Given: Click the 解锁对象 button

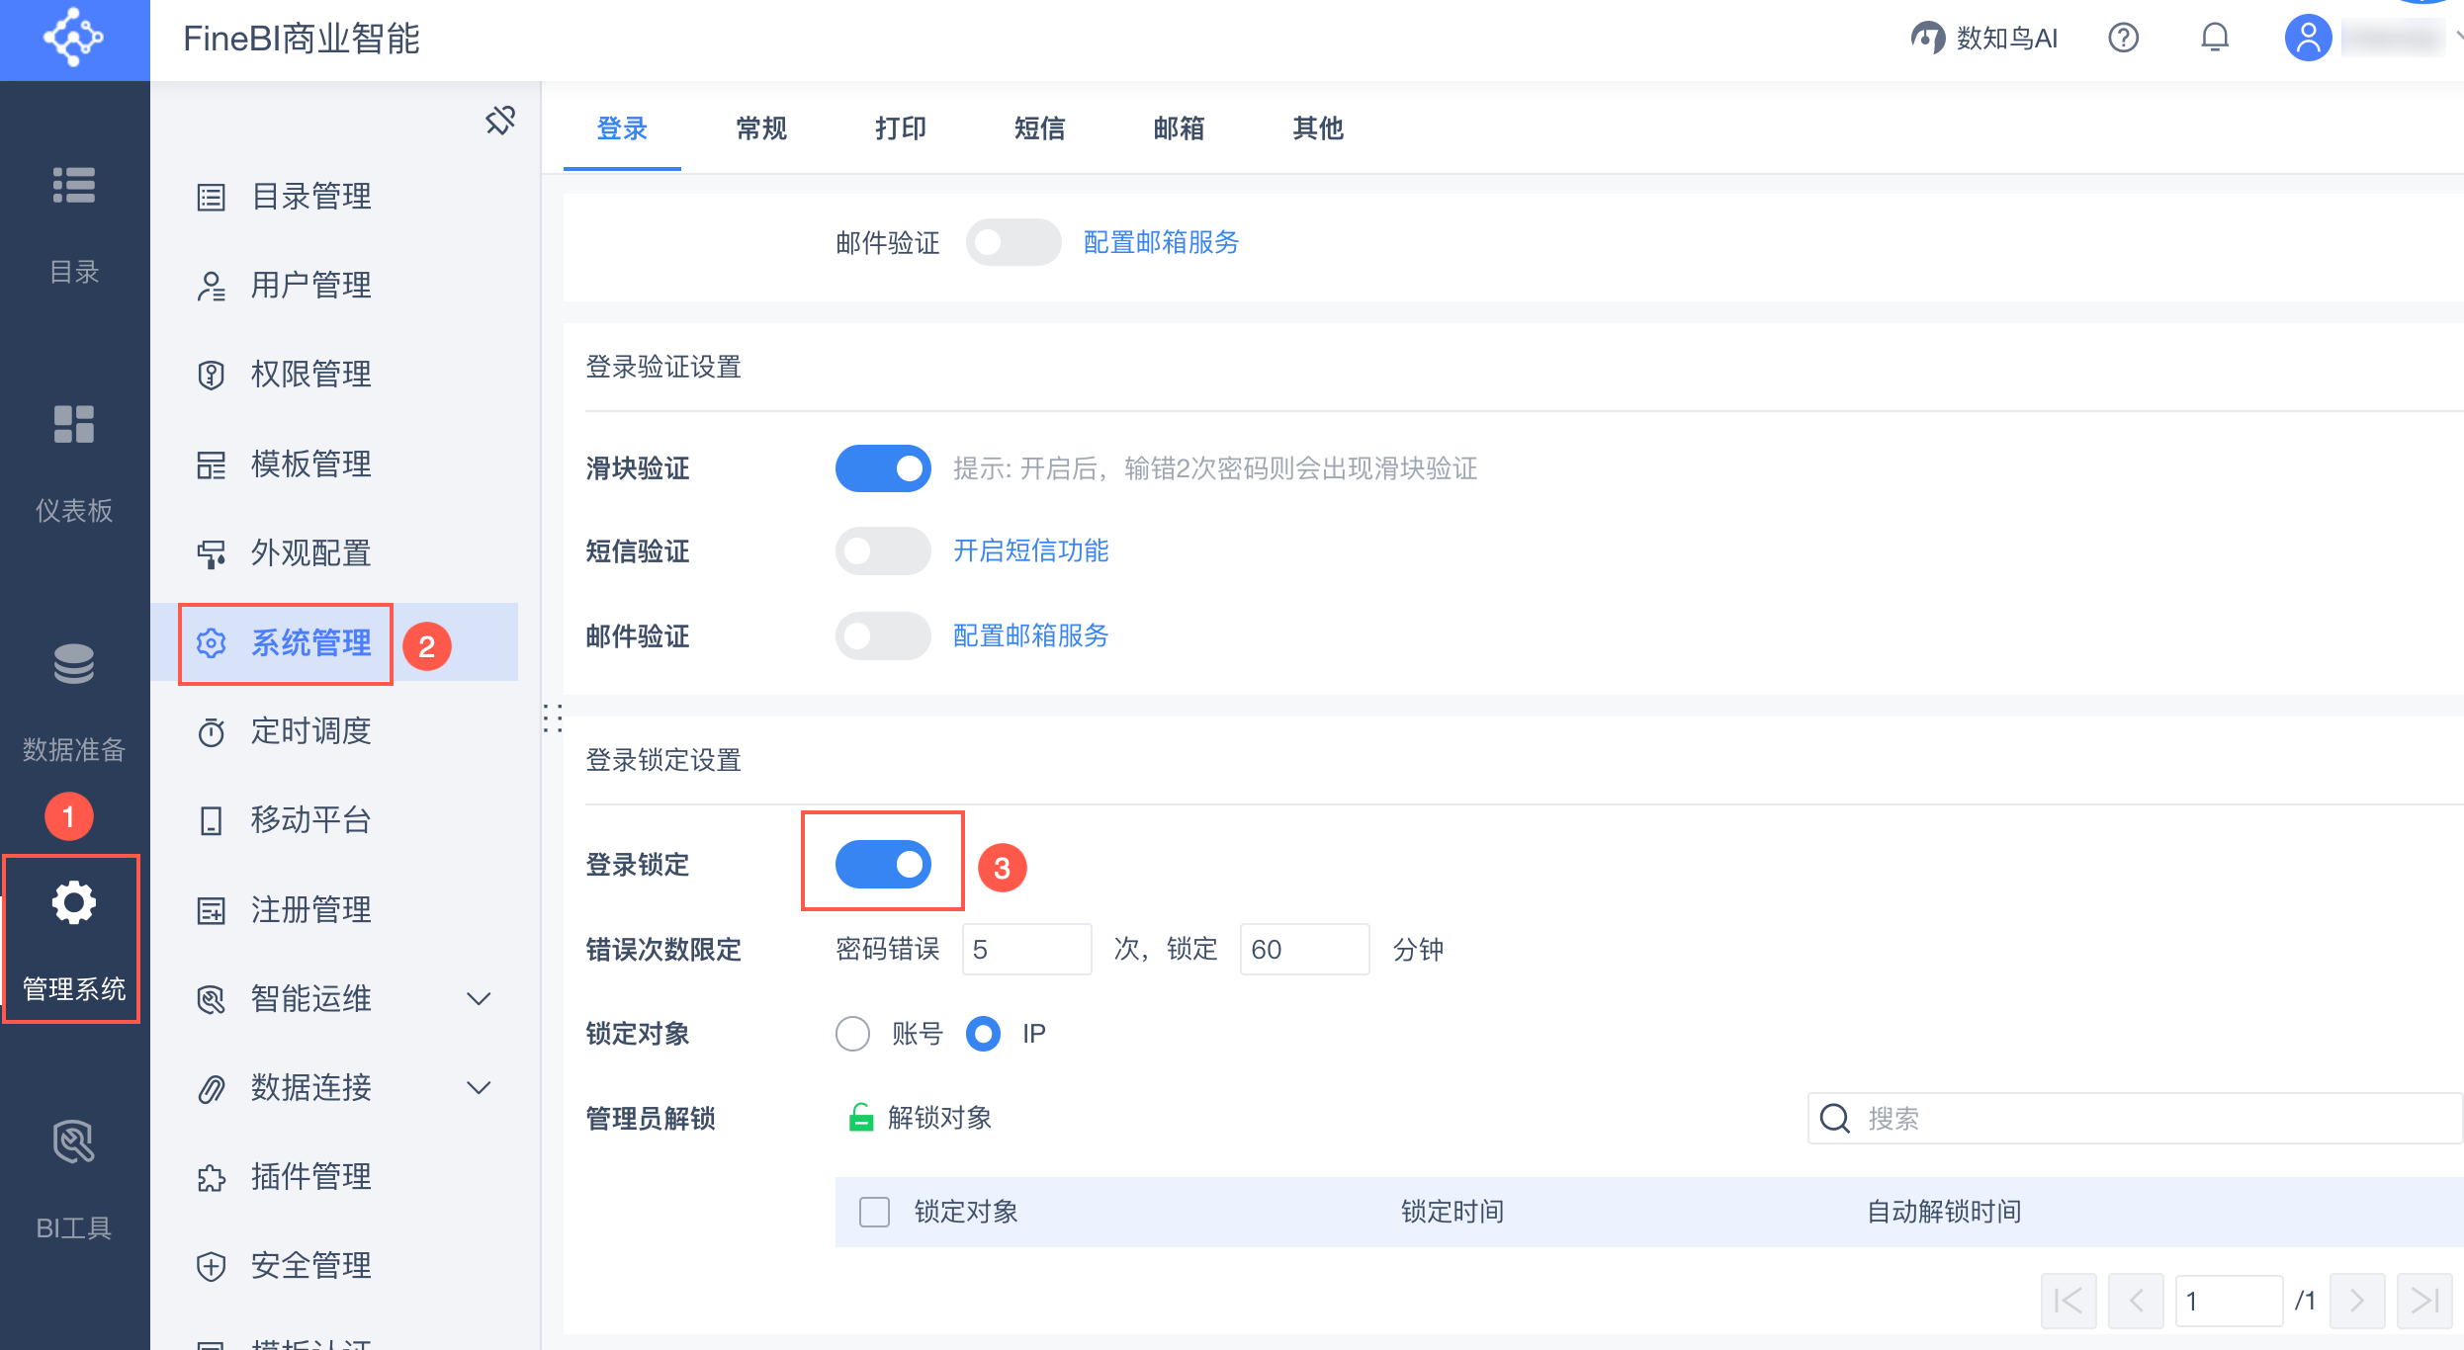Looking at the screenshot, I should pyautogui.click(x=921, y=1118).
